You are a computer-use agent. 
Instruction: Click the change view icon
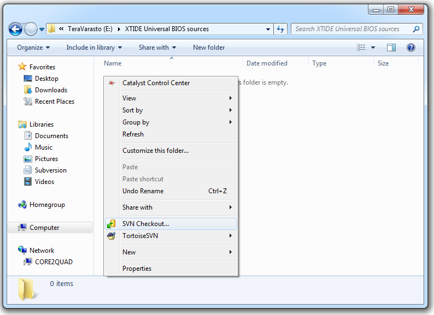click(x=361, y=47)
